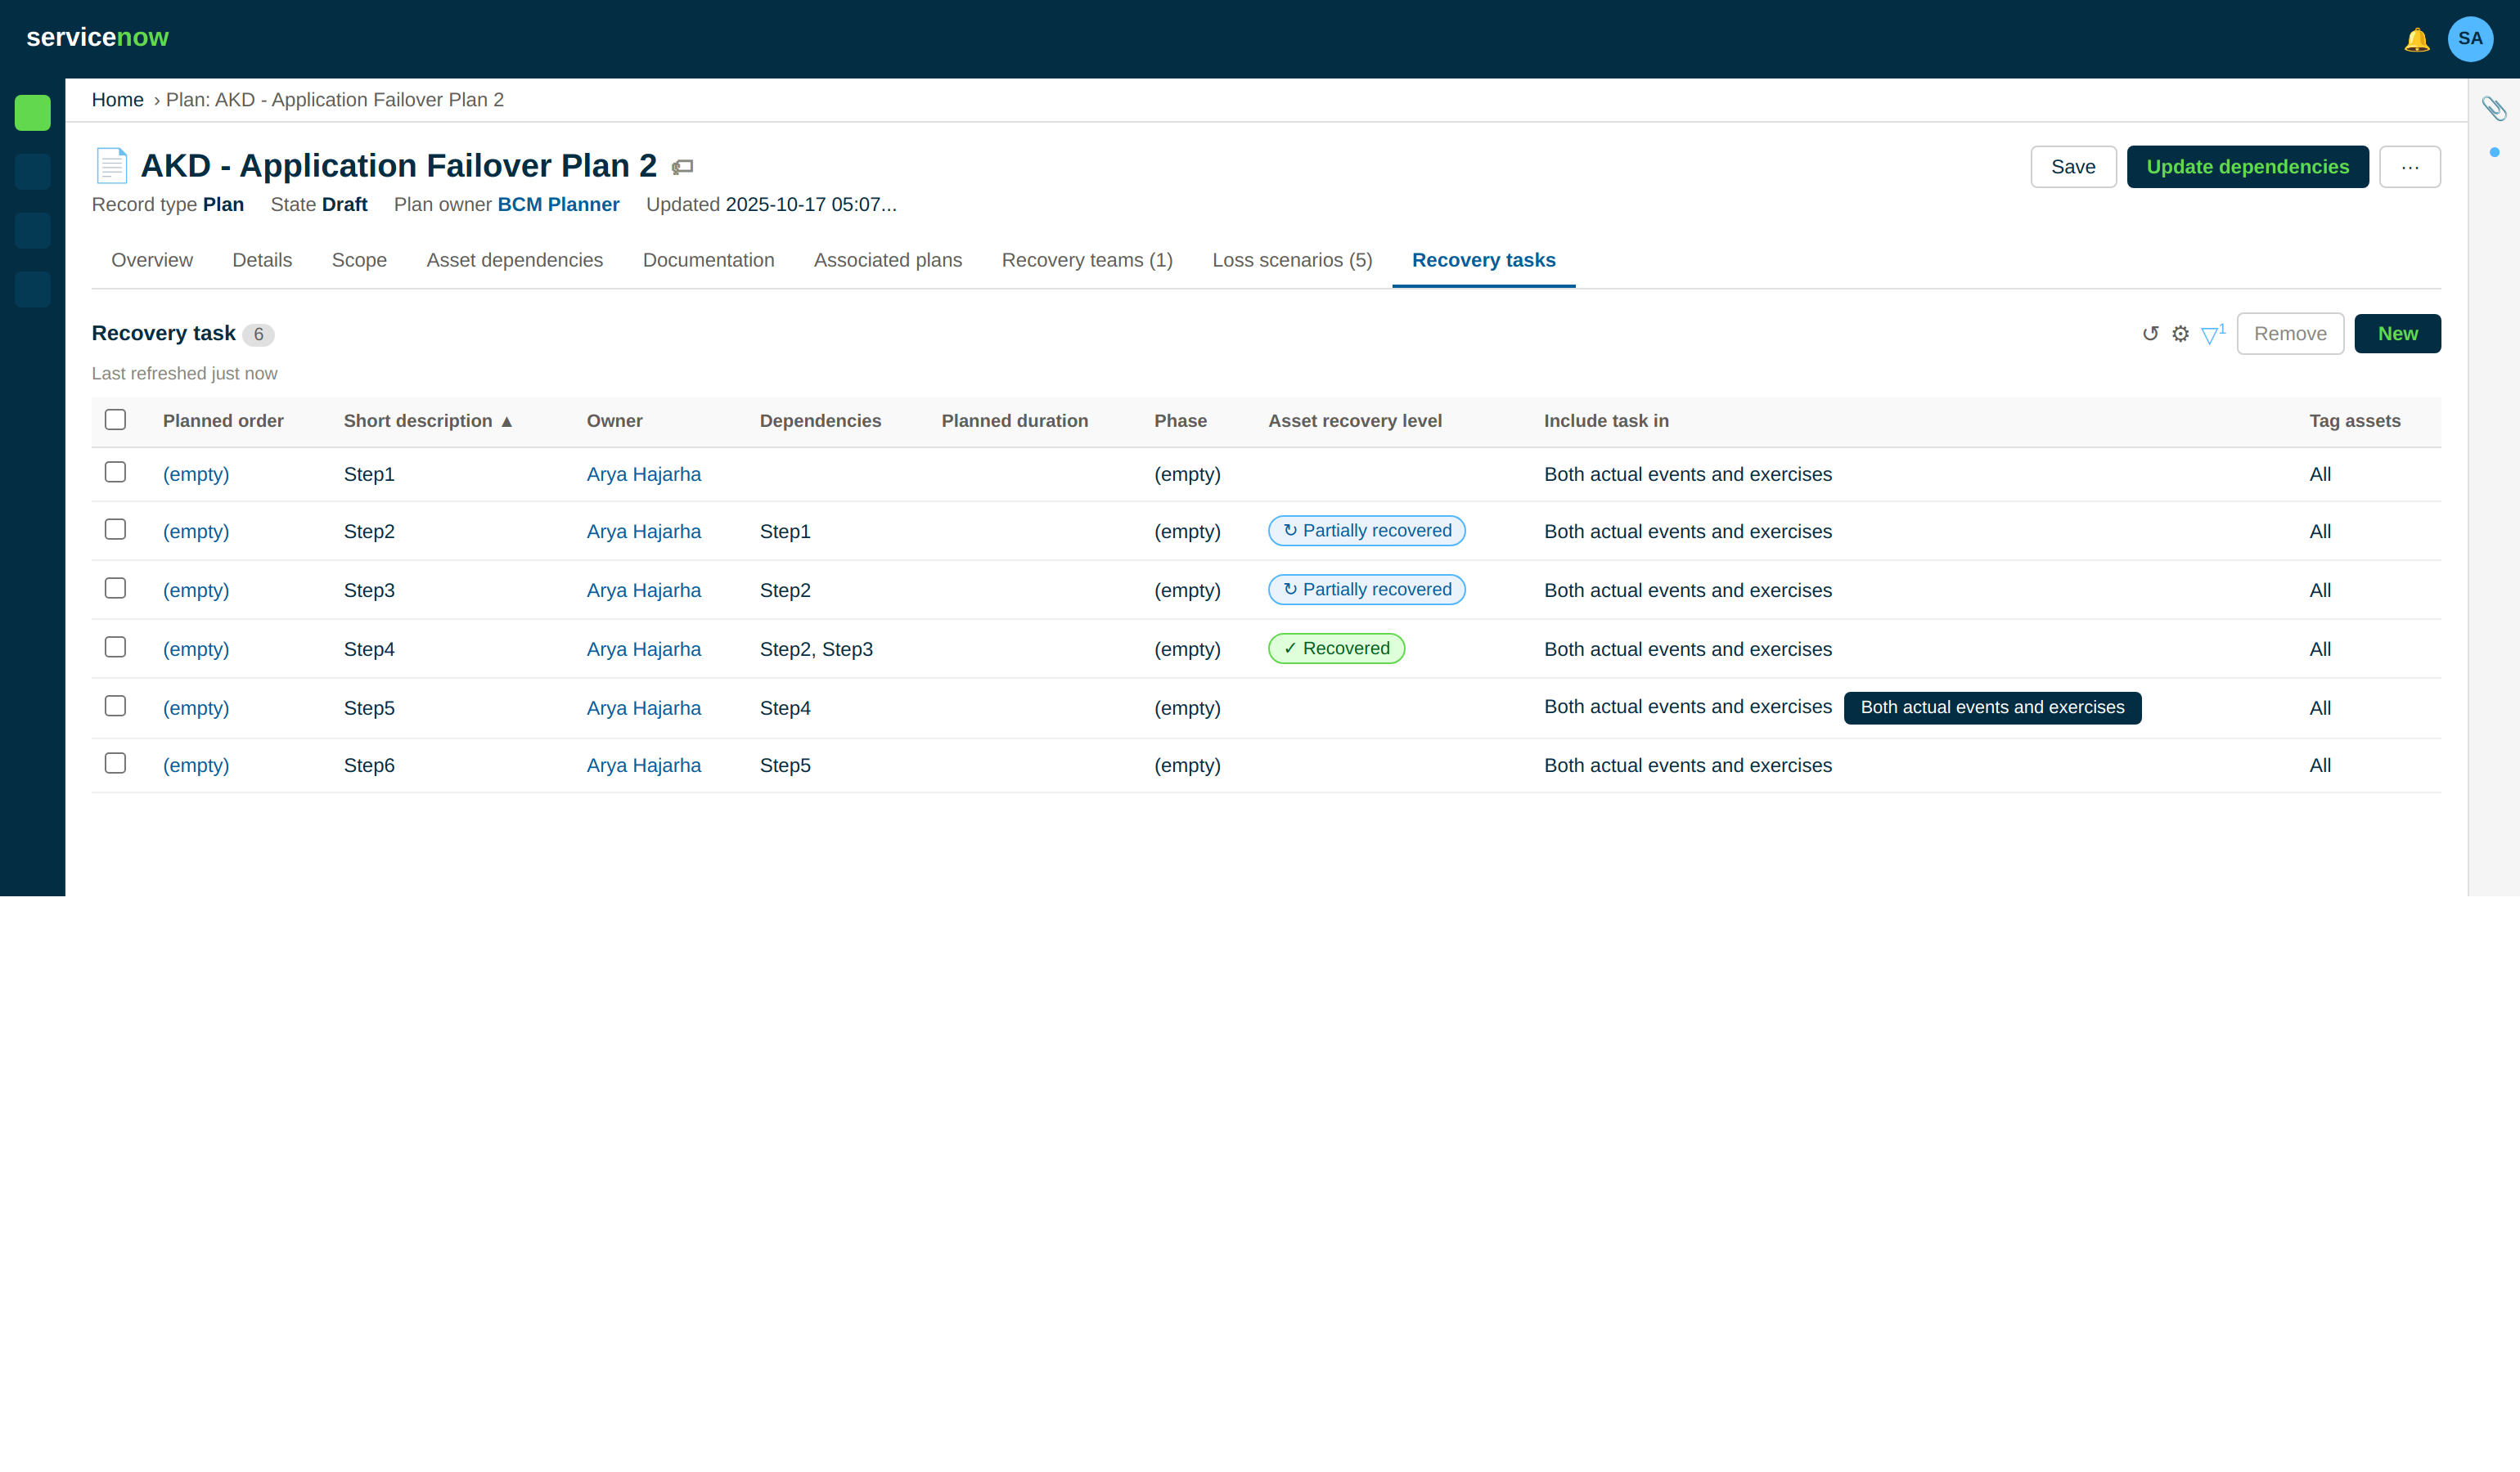Open Arya Hajarha owner in Step2 row
The width and height of the screenshot is (2520, 1472).
point(644,532)
